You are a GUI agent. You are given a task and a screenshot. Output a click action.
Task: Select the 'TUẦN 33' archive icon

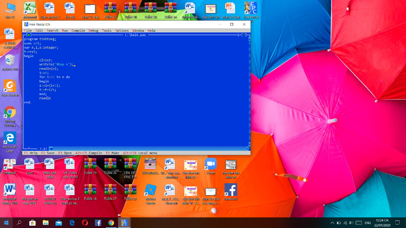click(130, 192)
